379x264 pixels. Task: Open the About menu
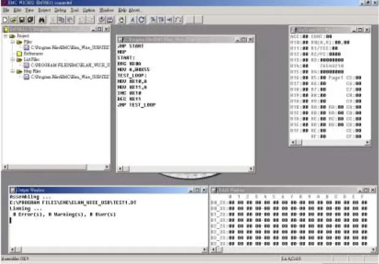click(134, 10)
